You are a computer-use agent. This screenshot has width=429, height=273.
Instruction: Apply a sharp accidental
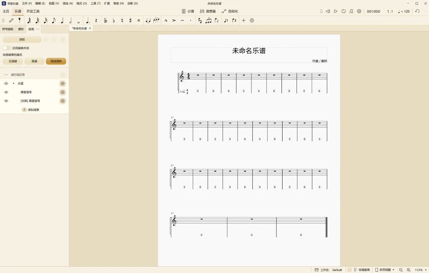(130, 20)
